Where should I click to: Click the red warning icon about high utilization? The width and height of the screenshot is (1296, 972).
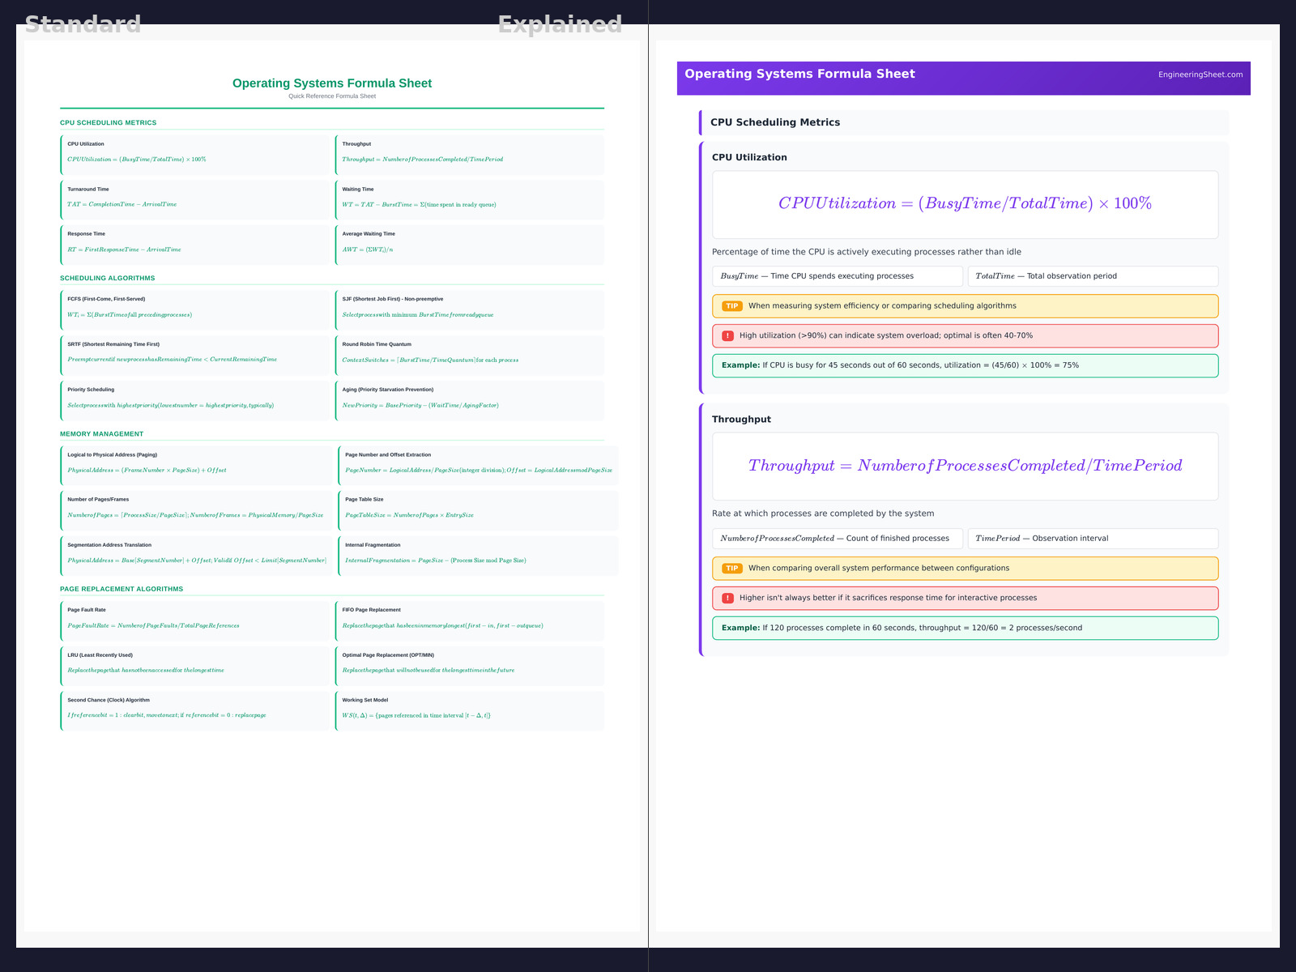pyautogui.click(x=727, y=336)
